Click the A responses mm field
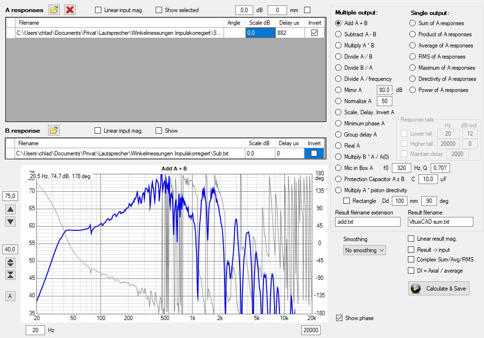The width and height of the screenshot is (484, 338). [x=277, y=10]
